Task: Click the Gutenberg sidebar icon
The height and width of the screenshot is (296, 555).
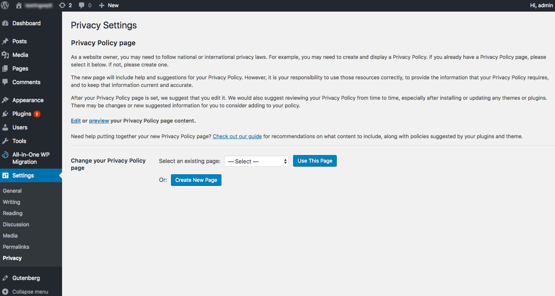Action: click(6, 278)
